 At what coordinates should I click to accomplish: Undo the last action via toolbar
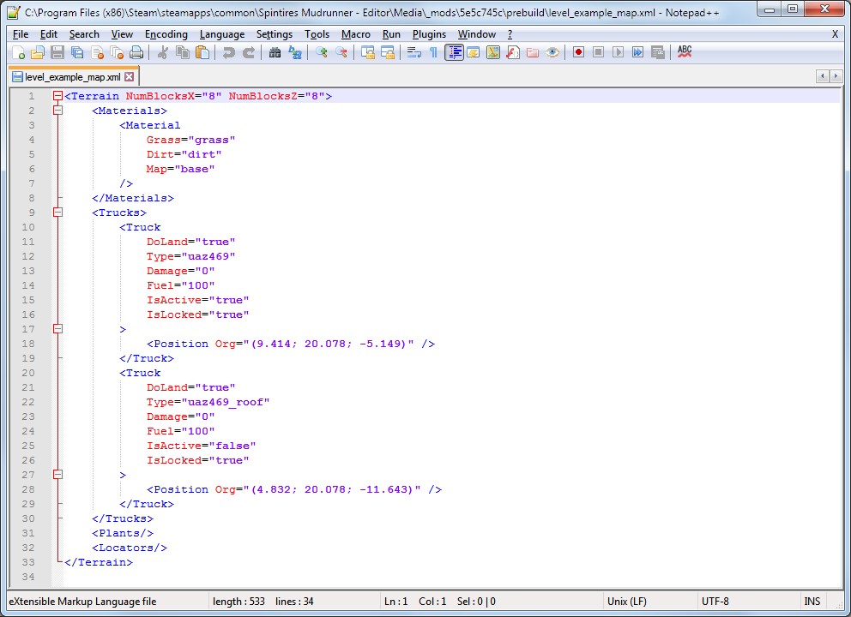coord(228,52)
